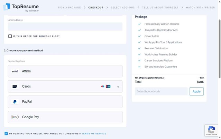
Task: Uncheck the terms of service agreement checkbox
Action: pyautogui.click(x=6, y=133)
